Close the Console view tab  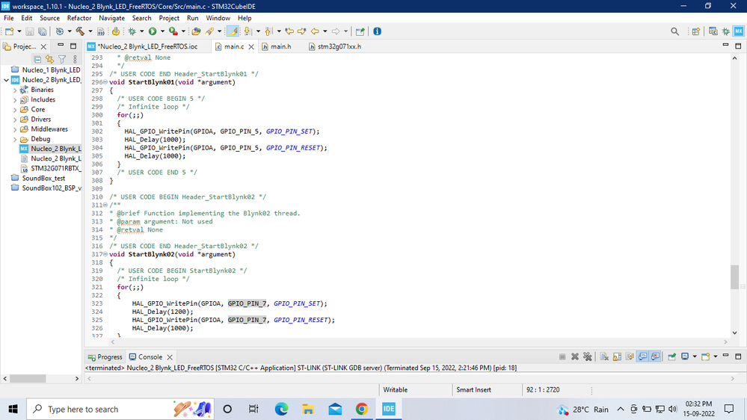(x=170, y=357)
